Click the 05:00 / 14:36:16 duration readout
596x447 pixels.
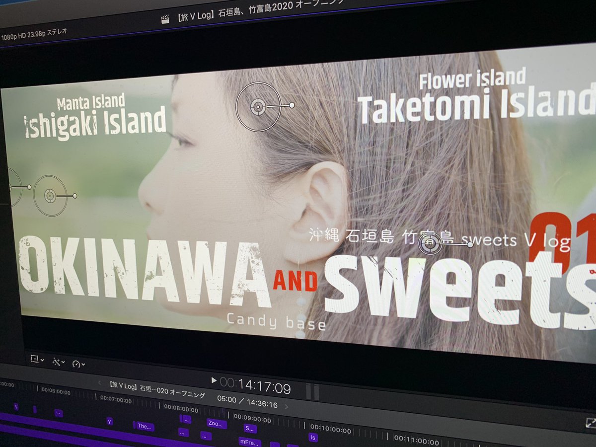point(247,401)
